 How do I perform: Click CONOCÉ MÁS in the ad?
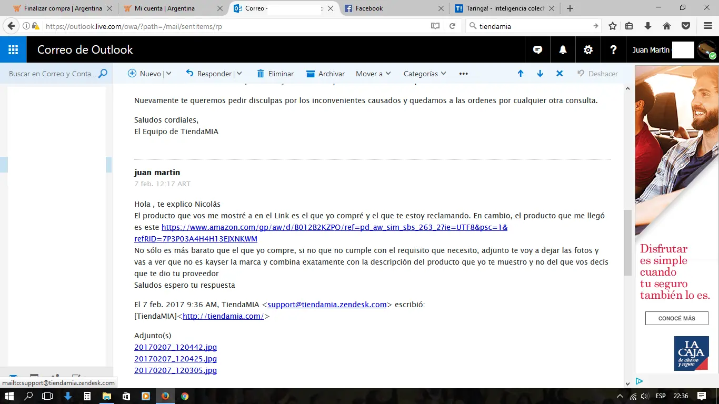point(676,318)
